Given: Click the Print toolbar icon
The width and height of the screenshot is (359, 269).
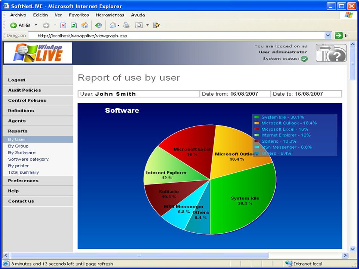Looking at the screenshot, I should pyautogui.click(x=126, y=25).
